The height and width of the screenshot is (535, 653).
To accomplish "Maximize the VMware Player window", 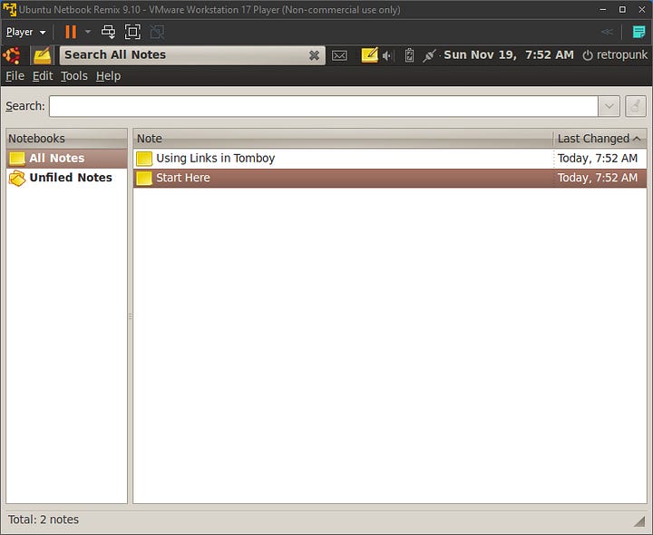I will coord(622,9).
